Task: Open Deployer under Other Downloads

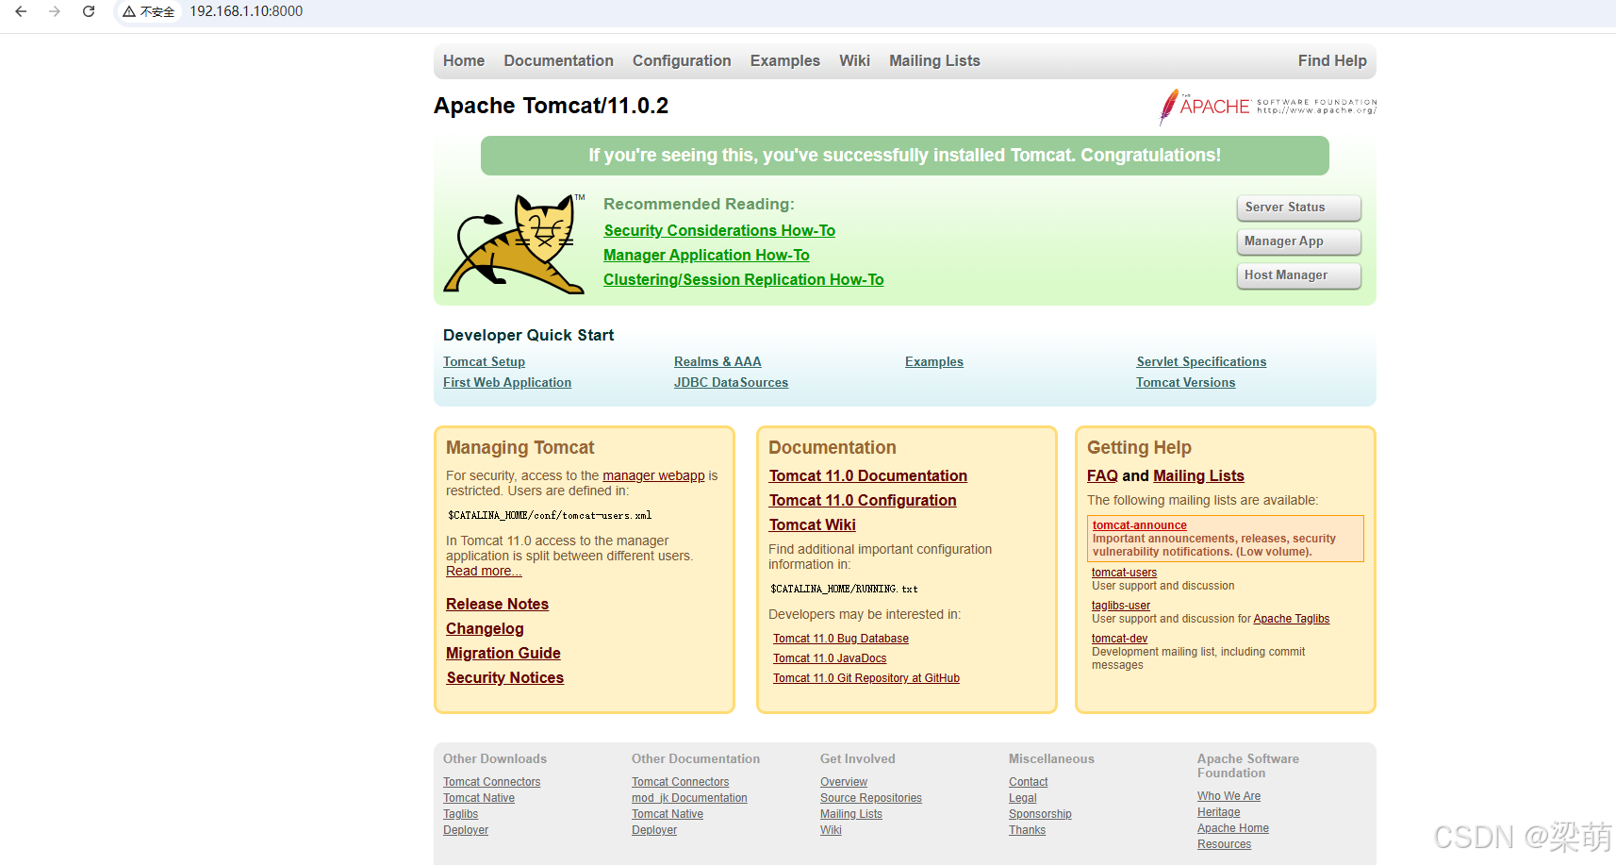Action: [x=466, y=830]
